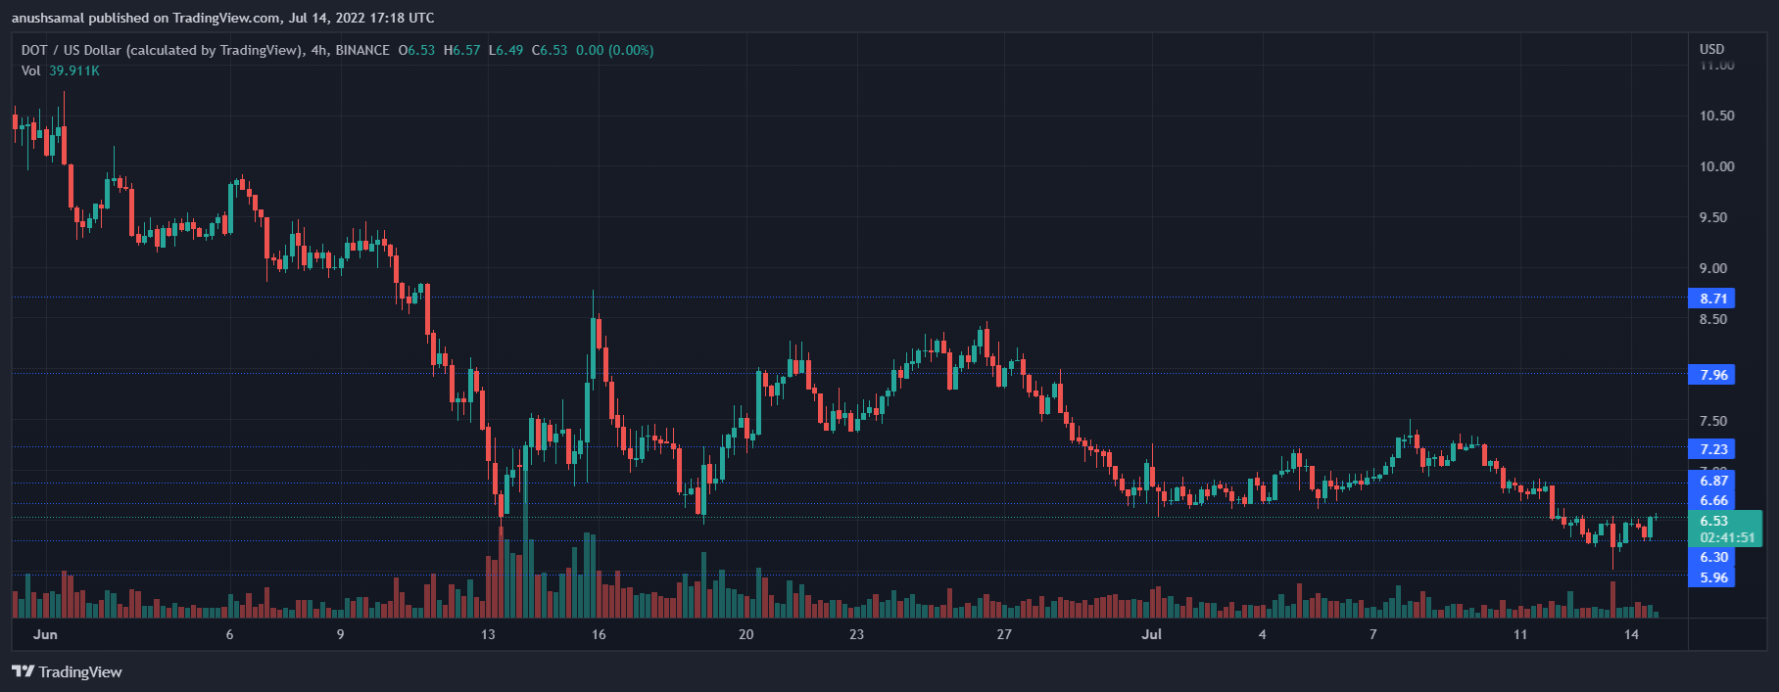
Task: Open the USD currency label on price axis
Action: click(1711, 49)
